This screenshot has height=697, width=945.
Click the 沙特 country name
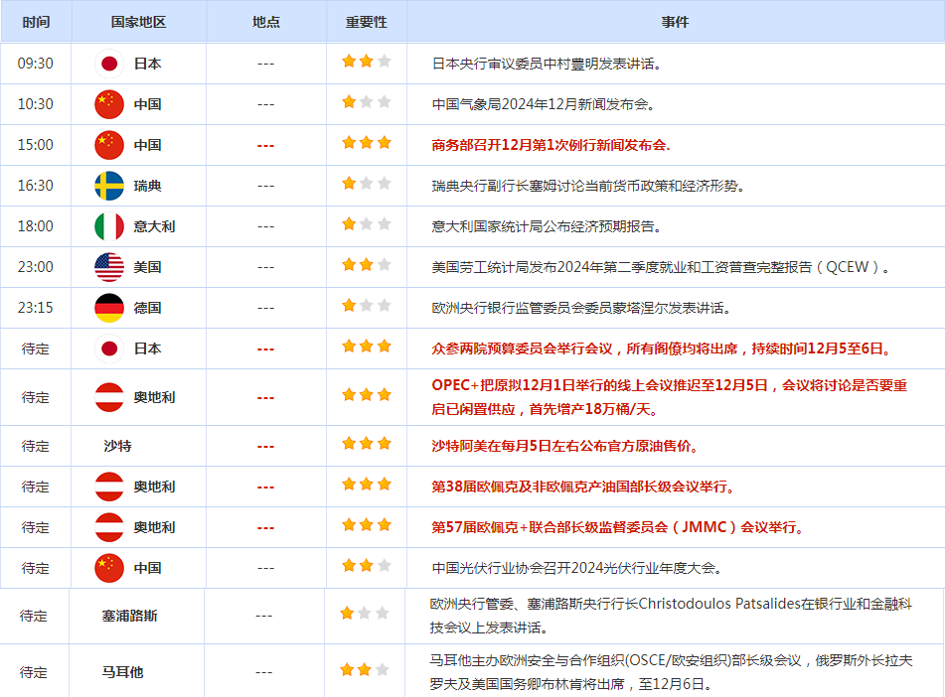117,447
